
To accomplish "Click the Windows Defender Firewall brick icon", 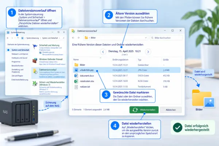I will [x=35, y=61].
